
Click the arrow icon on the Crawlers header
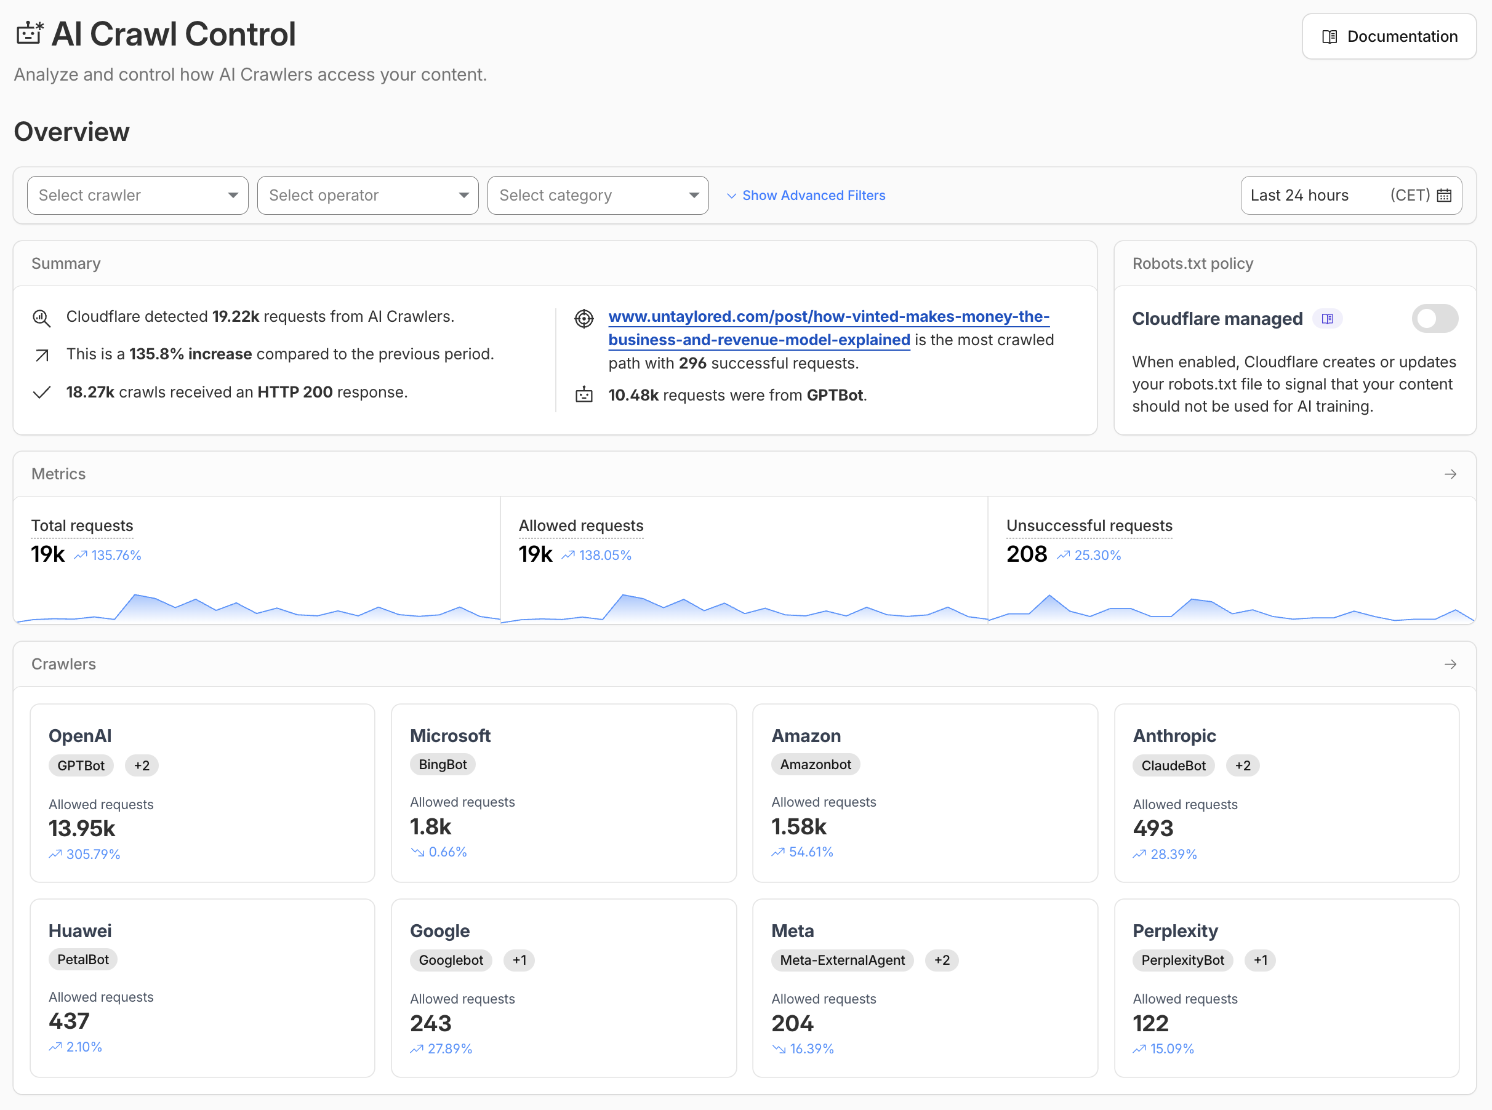tap(1450, 664)
